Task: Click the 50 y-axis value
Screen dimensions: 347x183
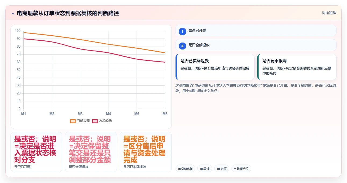Action: [19, 70]
